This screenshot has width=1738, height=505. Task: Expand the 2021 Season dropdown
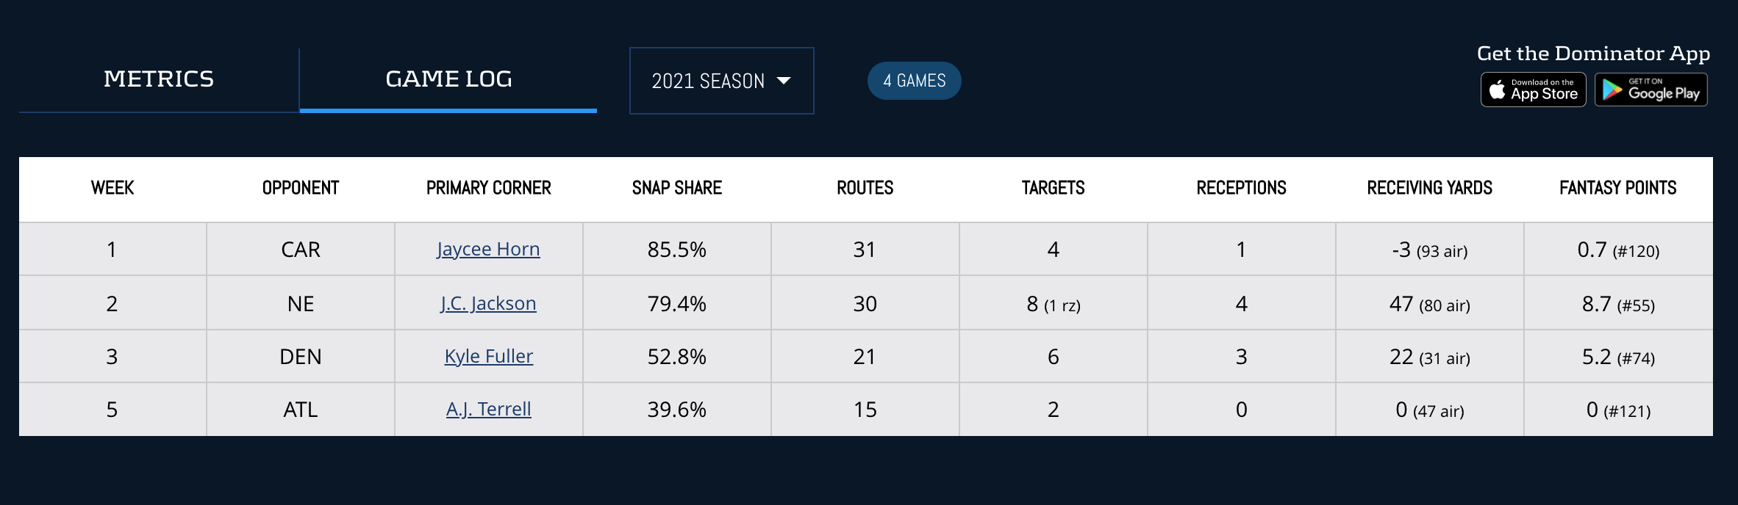[x=721, y=81]
